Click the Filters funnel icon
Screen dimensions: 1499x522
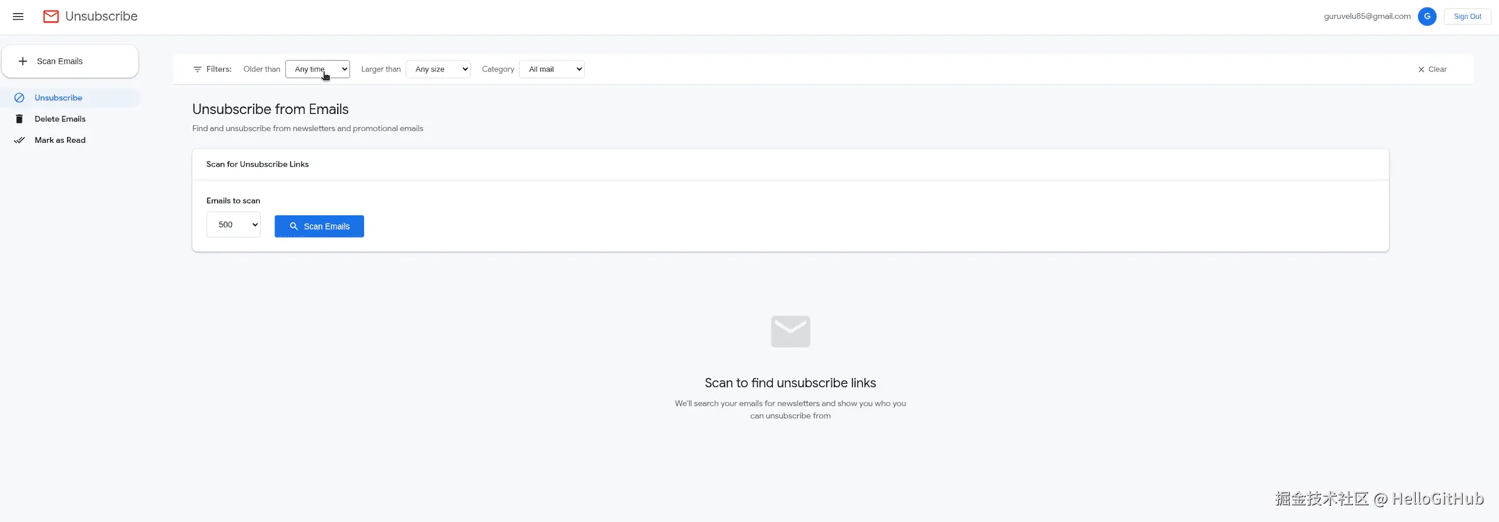point(197,69)
